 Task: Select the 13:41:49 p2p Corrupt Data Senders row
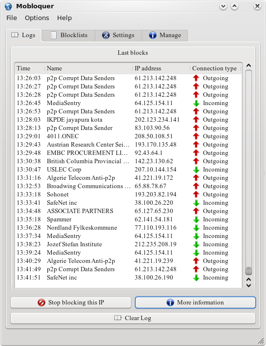point(128,269)
